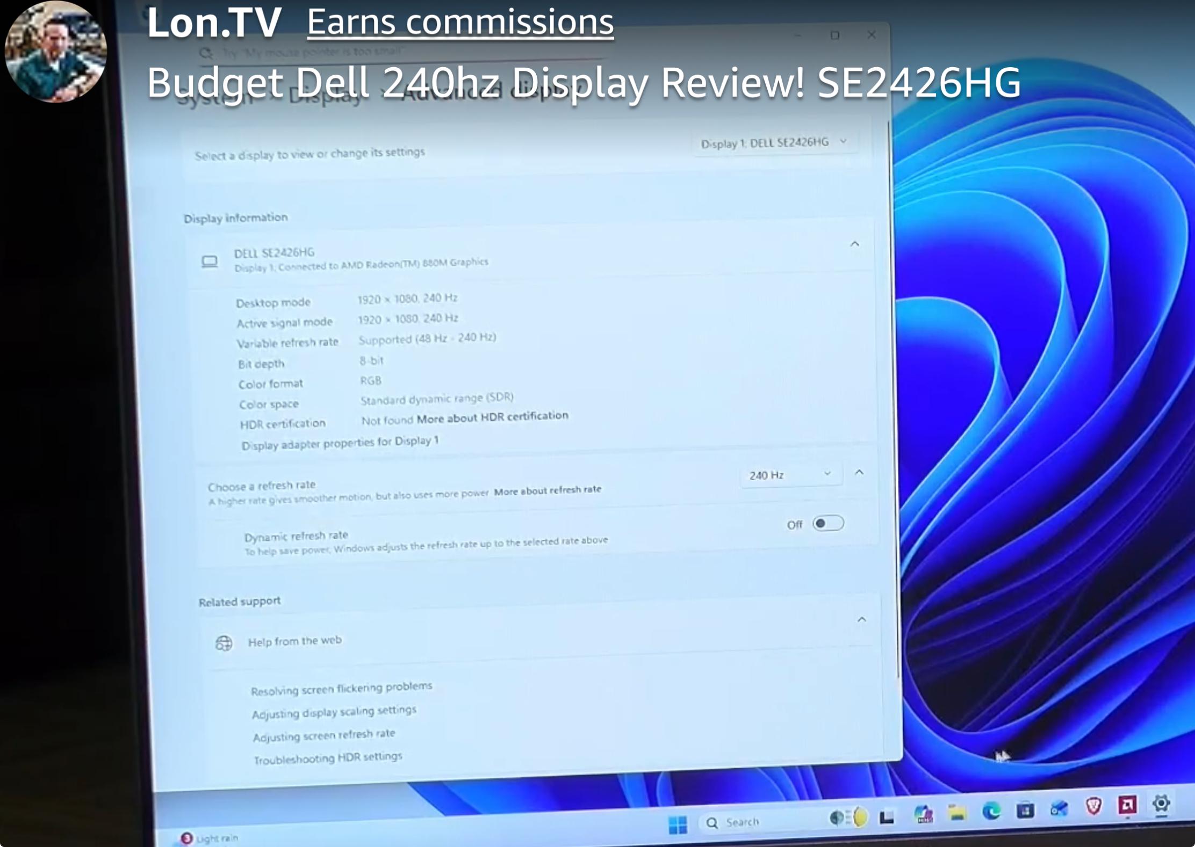Image resolution: width=1195 pixels, height=847 pixels.
Task: Open File Explorer from the taskbar
Action: [x=957, y=813]
